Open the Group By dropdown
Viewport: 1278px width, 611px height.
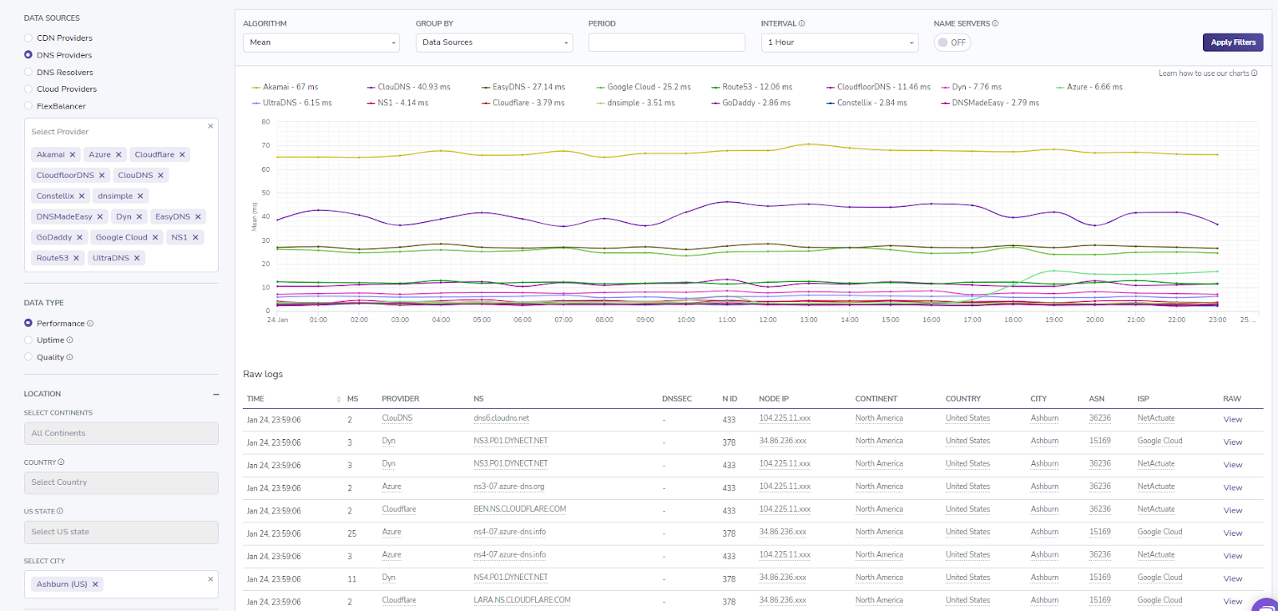[x=494, y=43]
